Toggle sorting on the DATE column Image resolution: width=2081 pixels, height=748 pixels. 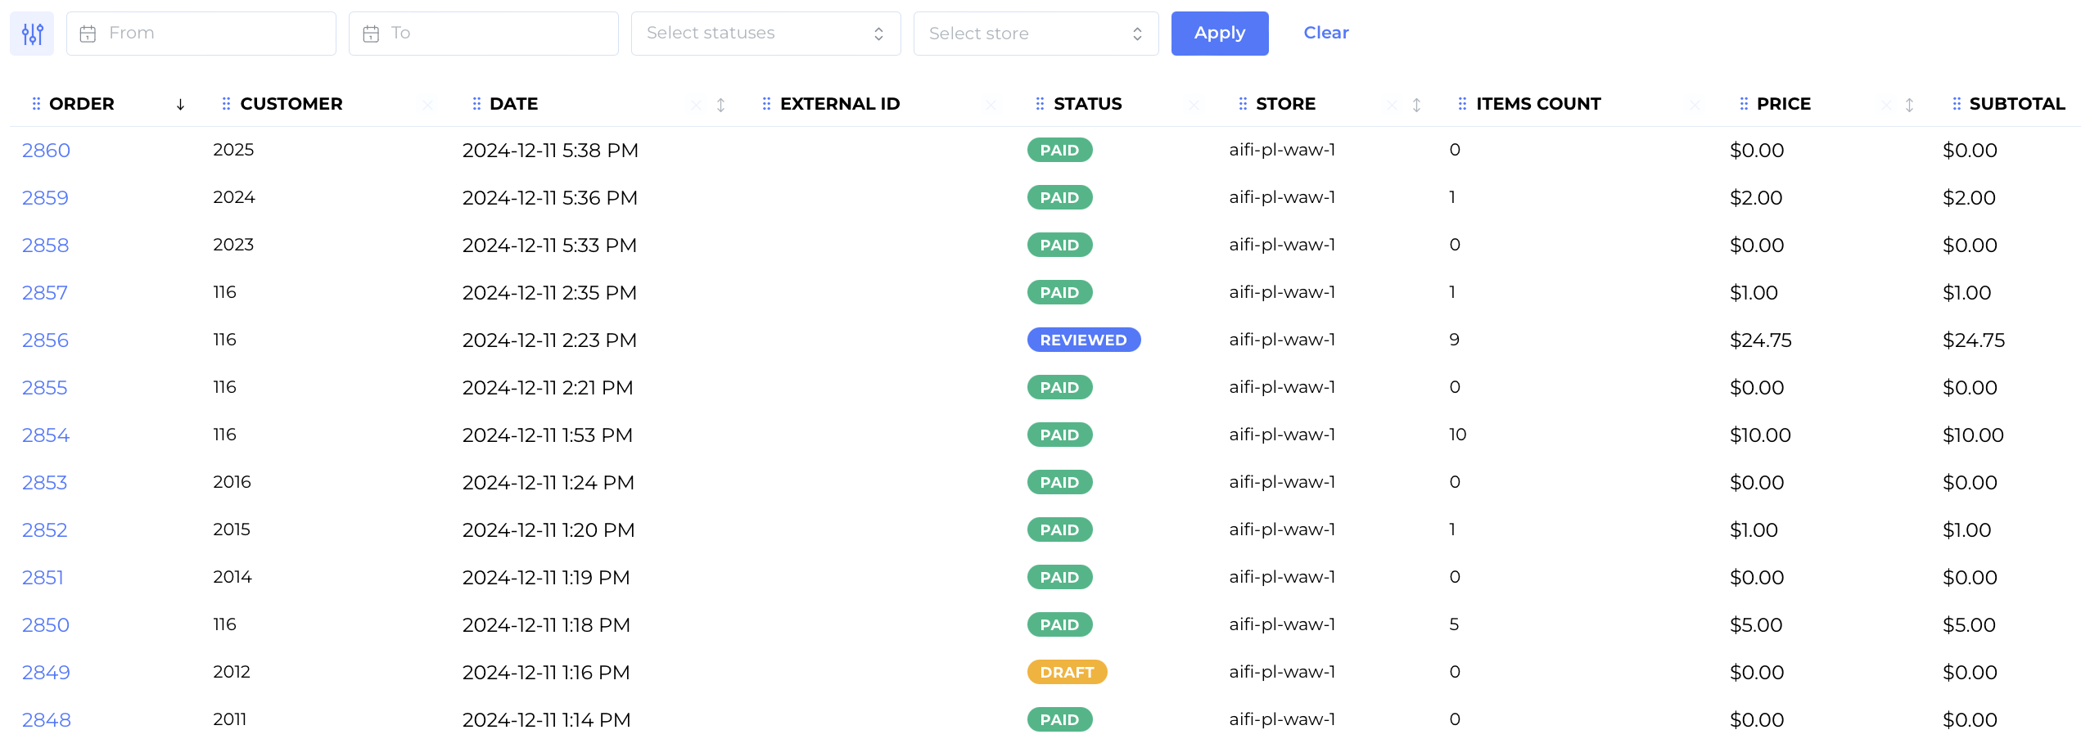coord(720,105)
